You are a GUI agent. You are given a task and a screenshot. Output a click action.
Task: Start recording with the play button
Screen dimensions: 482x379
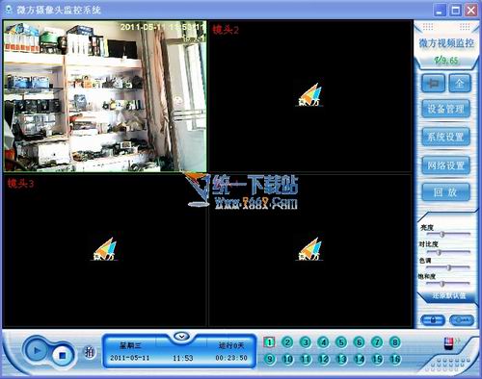tap(36, 350)
